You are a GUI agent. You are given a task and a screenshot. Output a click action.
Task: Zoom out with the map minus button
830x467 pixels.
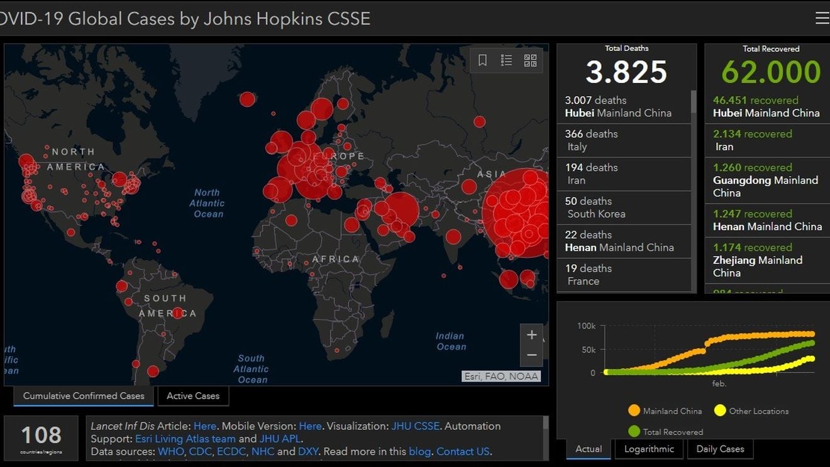pyautogui.click(x=531, y=355)
